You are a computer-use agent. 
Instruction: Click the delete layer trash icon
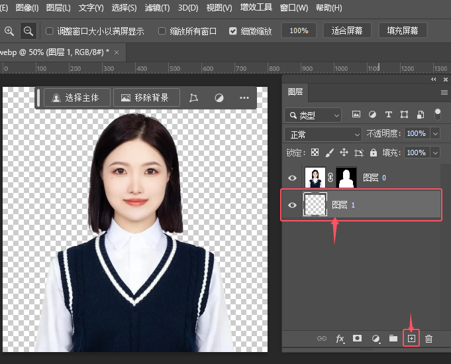[428, 339]
